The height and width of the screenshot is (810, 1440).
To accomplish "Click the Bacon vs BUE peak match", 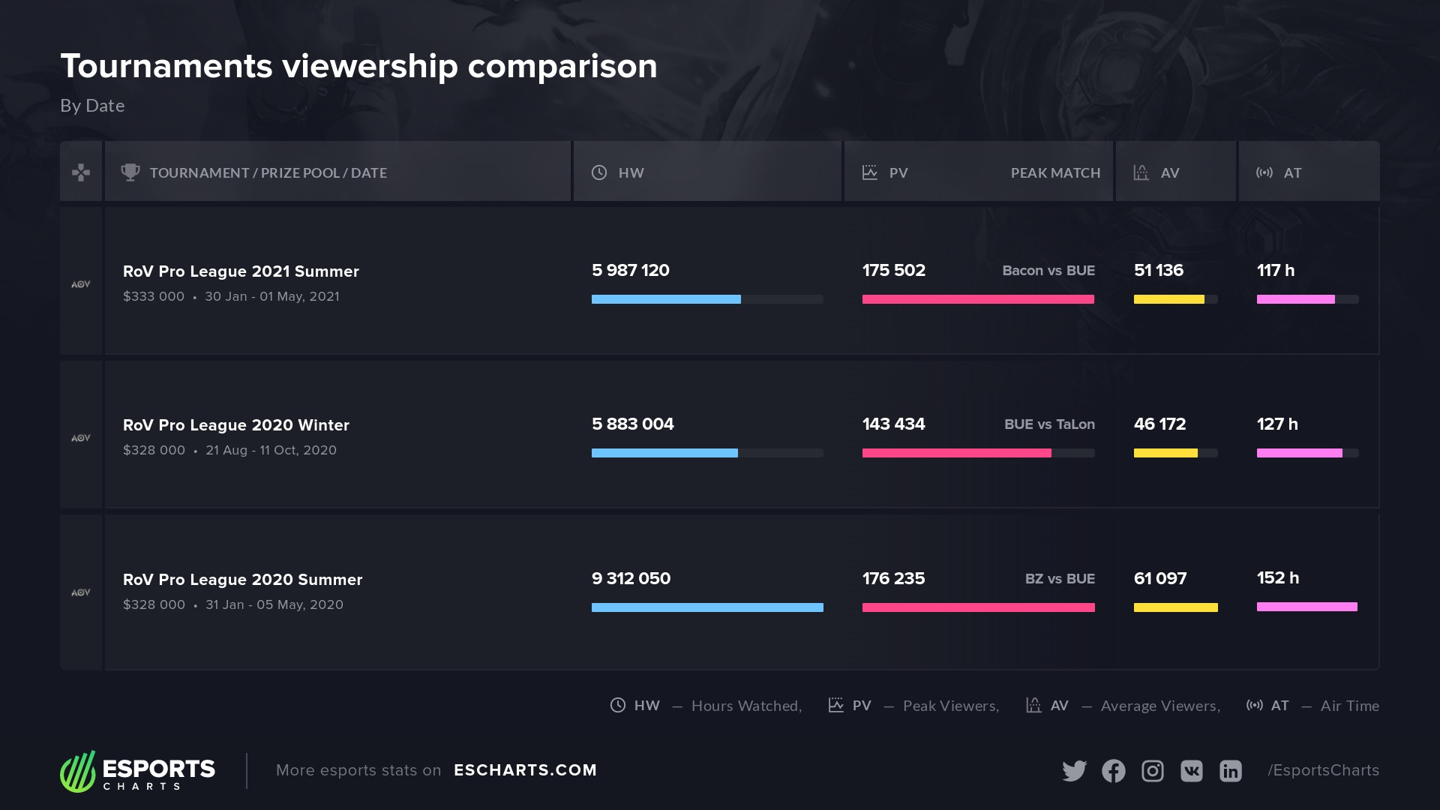I will [1048, 271].
